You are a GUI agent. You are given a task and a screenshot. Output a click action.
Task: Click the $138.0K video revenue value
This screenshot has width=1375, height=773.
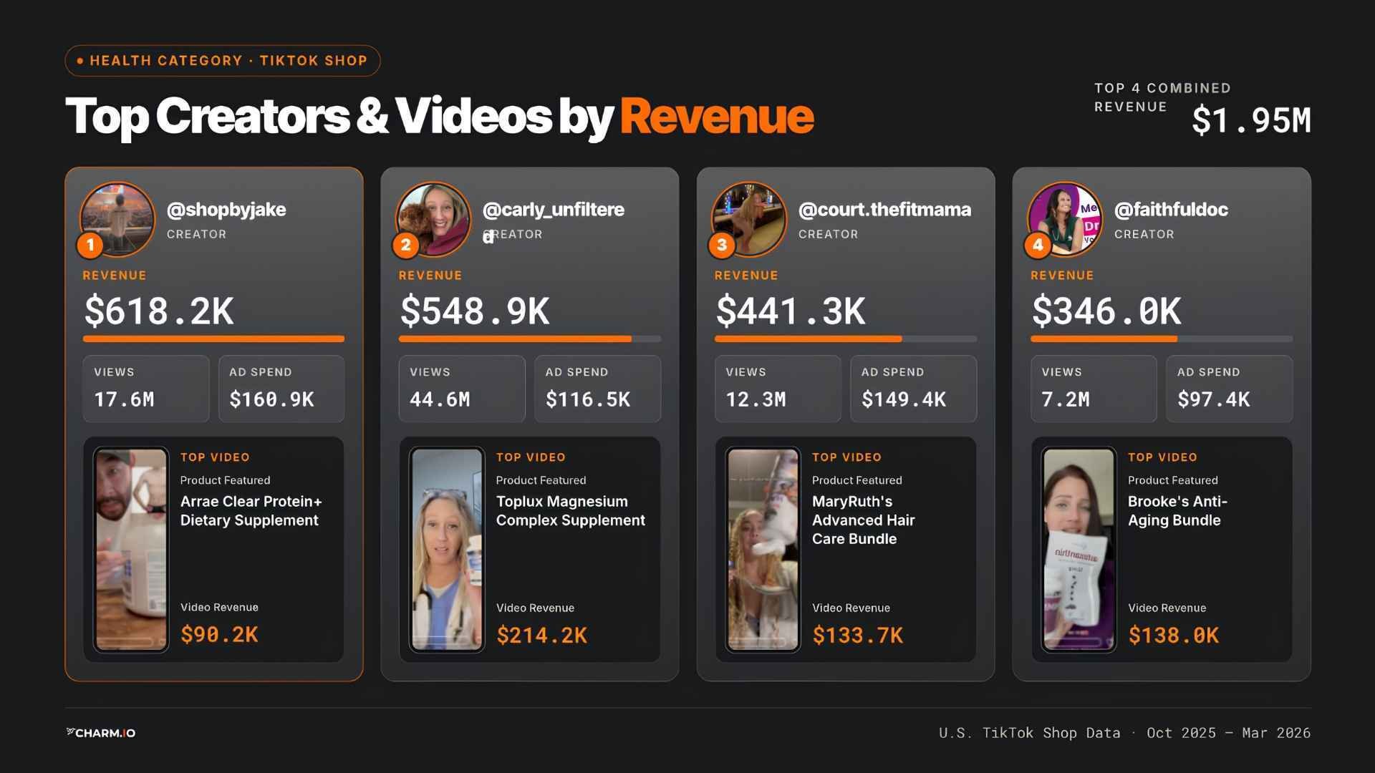[1173, 635]
